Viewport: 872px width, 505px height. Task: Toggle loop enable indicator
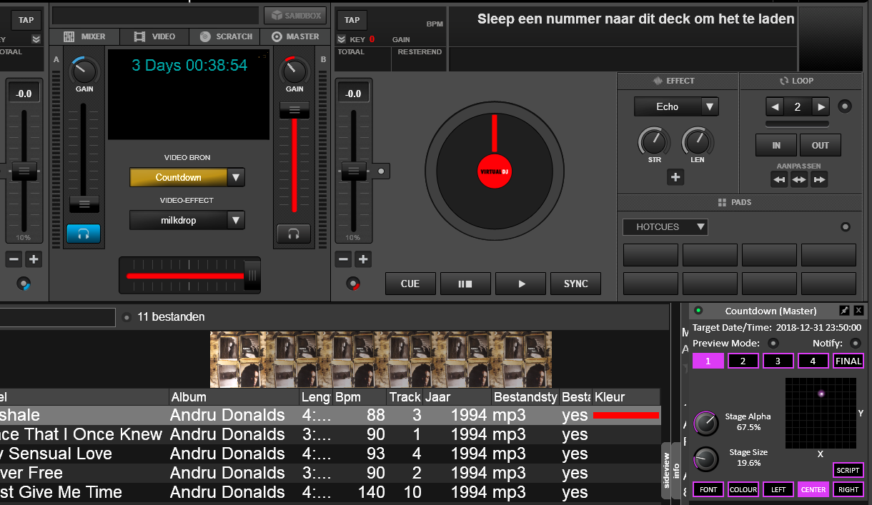tap(845, 107)
